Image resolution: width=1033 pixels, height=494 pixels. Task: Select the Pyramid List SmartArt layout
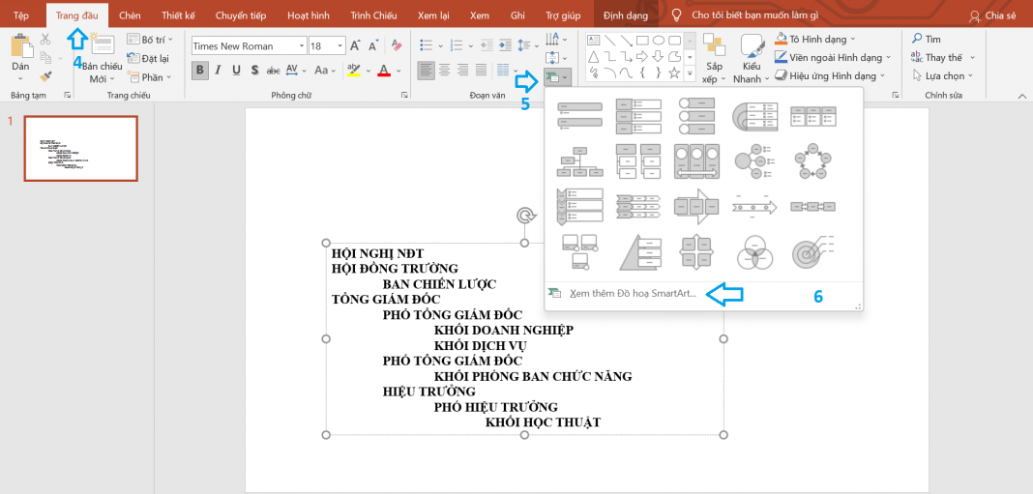coord(637,252)
